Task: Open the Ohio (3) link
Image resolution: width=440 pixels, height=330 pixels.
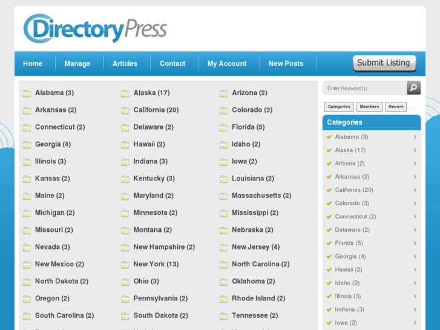Action: tap(146, 281)
